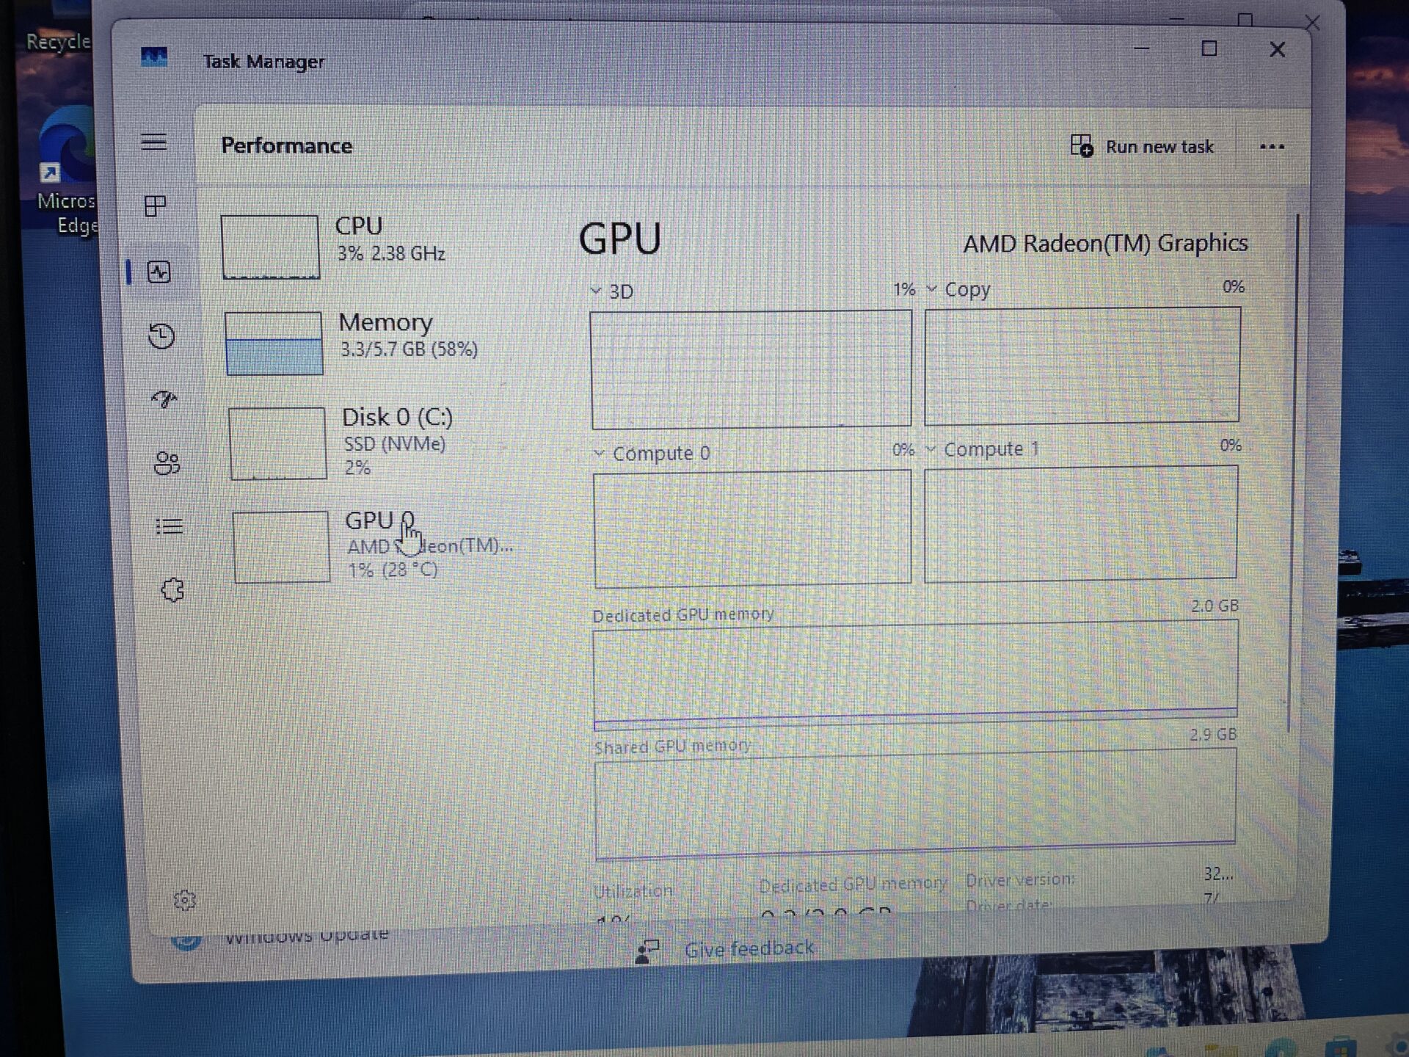The width and height of the screenshot is (1409, 1057).
Task: Open Task Manager settings gear
Action: coord(185,900)
